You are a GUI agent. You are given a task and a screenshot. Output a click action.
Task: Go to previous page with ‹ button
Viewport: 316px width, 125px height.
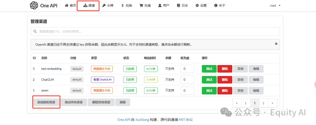[246, 103]
